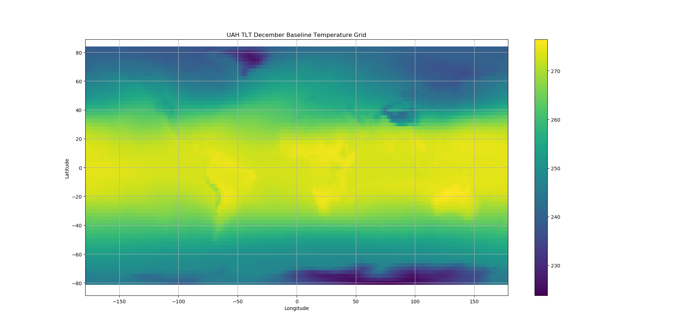Click gridline intersection at longitude −100, latitude −40
The height and width of the screenshot is (332, 682).
tap(178, 225)
